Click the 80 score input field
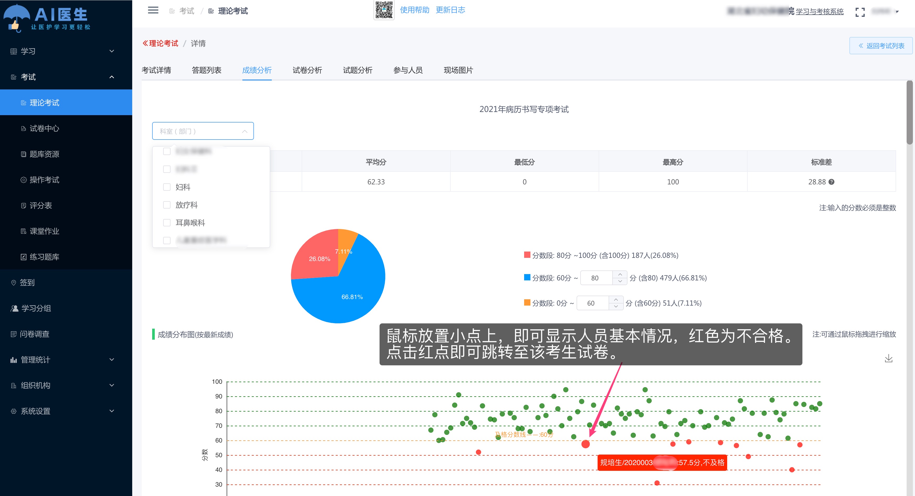 click(596, 278)
